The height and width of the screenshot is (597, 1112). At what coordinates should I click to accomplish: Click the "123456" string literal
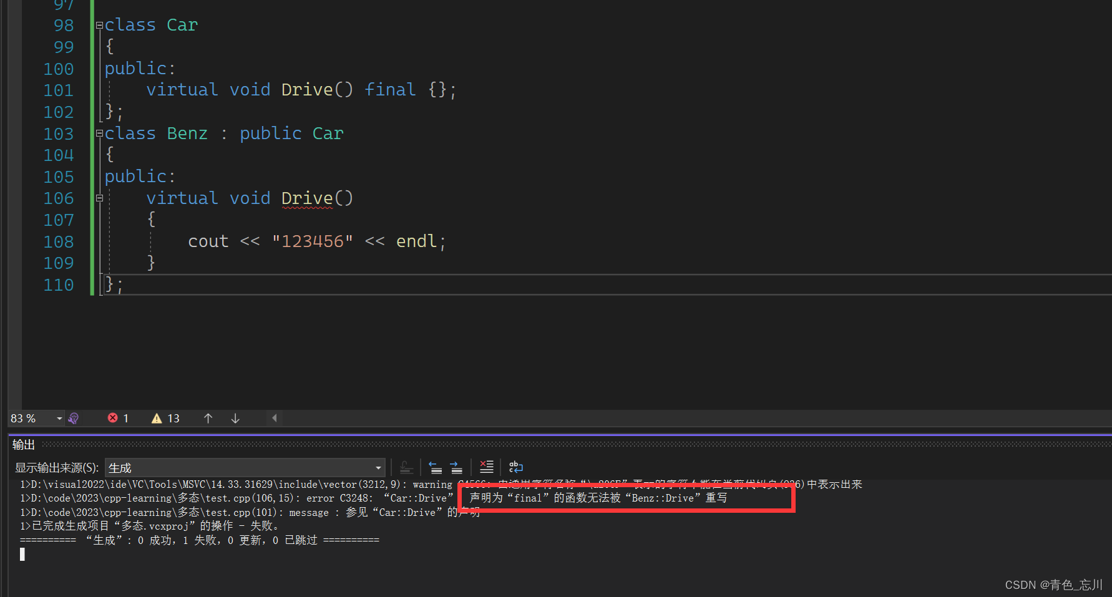pyautogui.click(x=312, y=241)
